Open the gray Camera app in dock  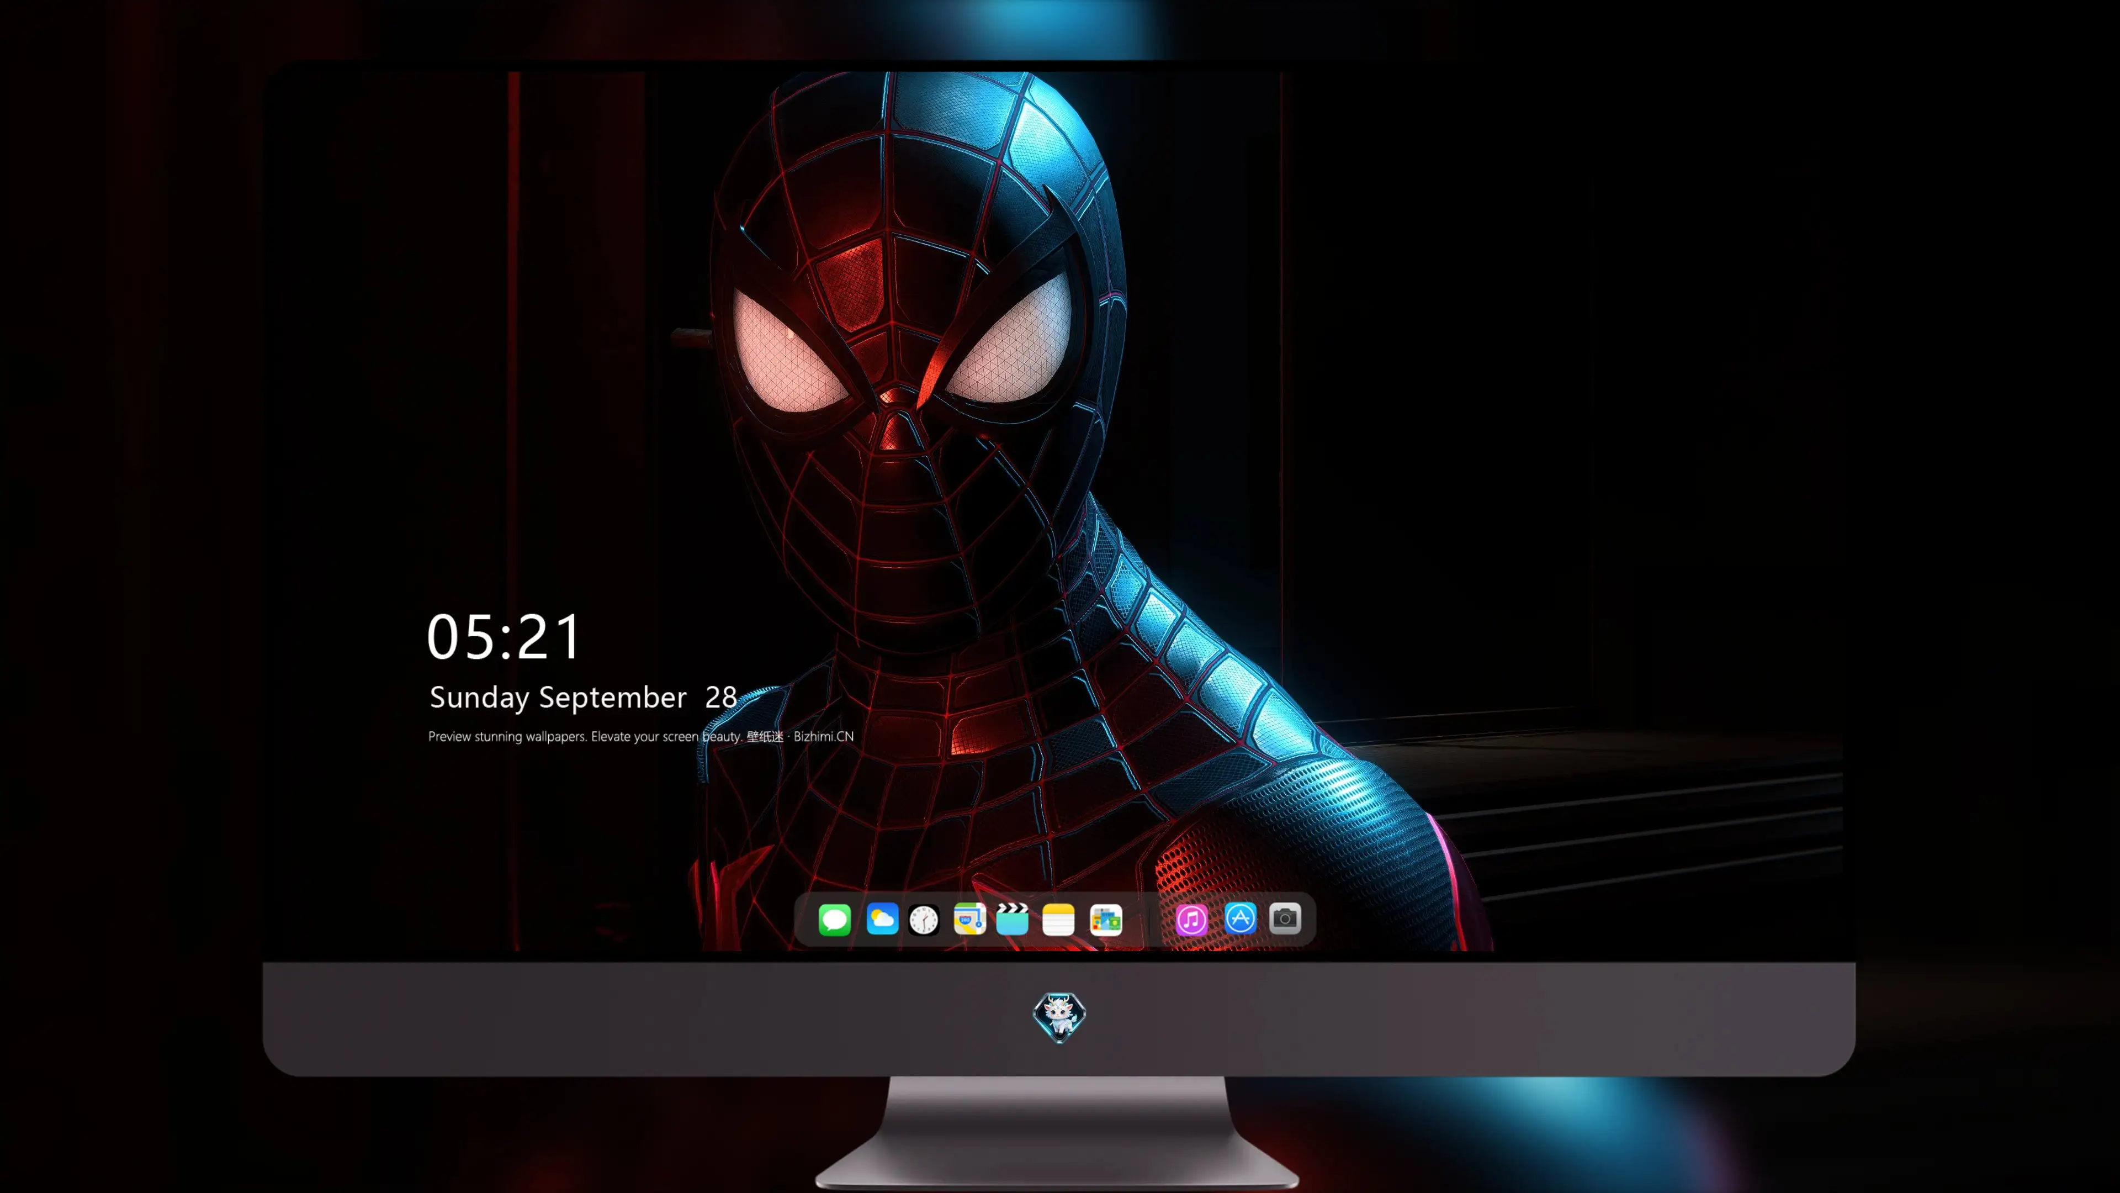[x=1285, y=918]
